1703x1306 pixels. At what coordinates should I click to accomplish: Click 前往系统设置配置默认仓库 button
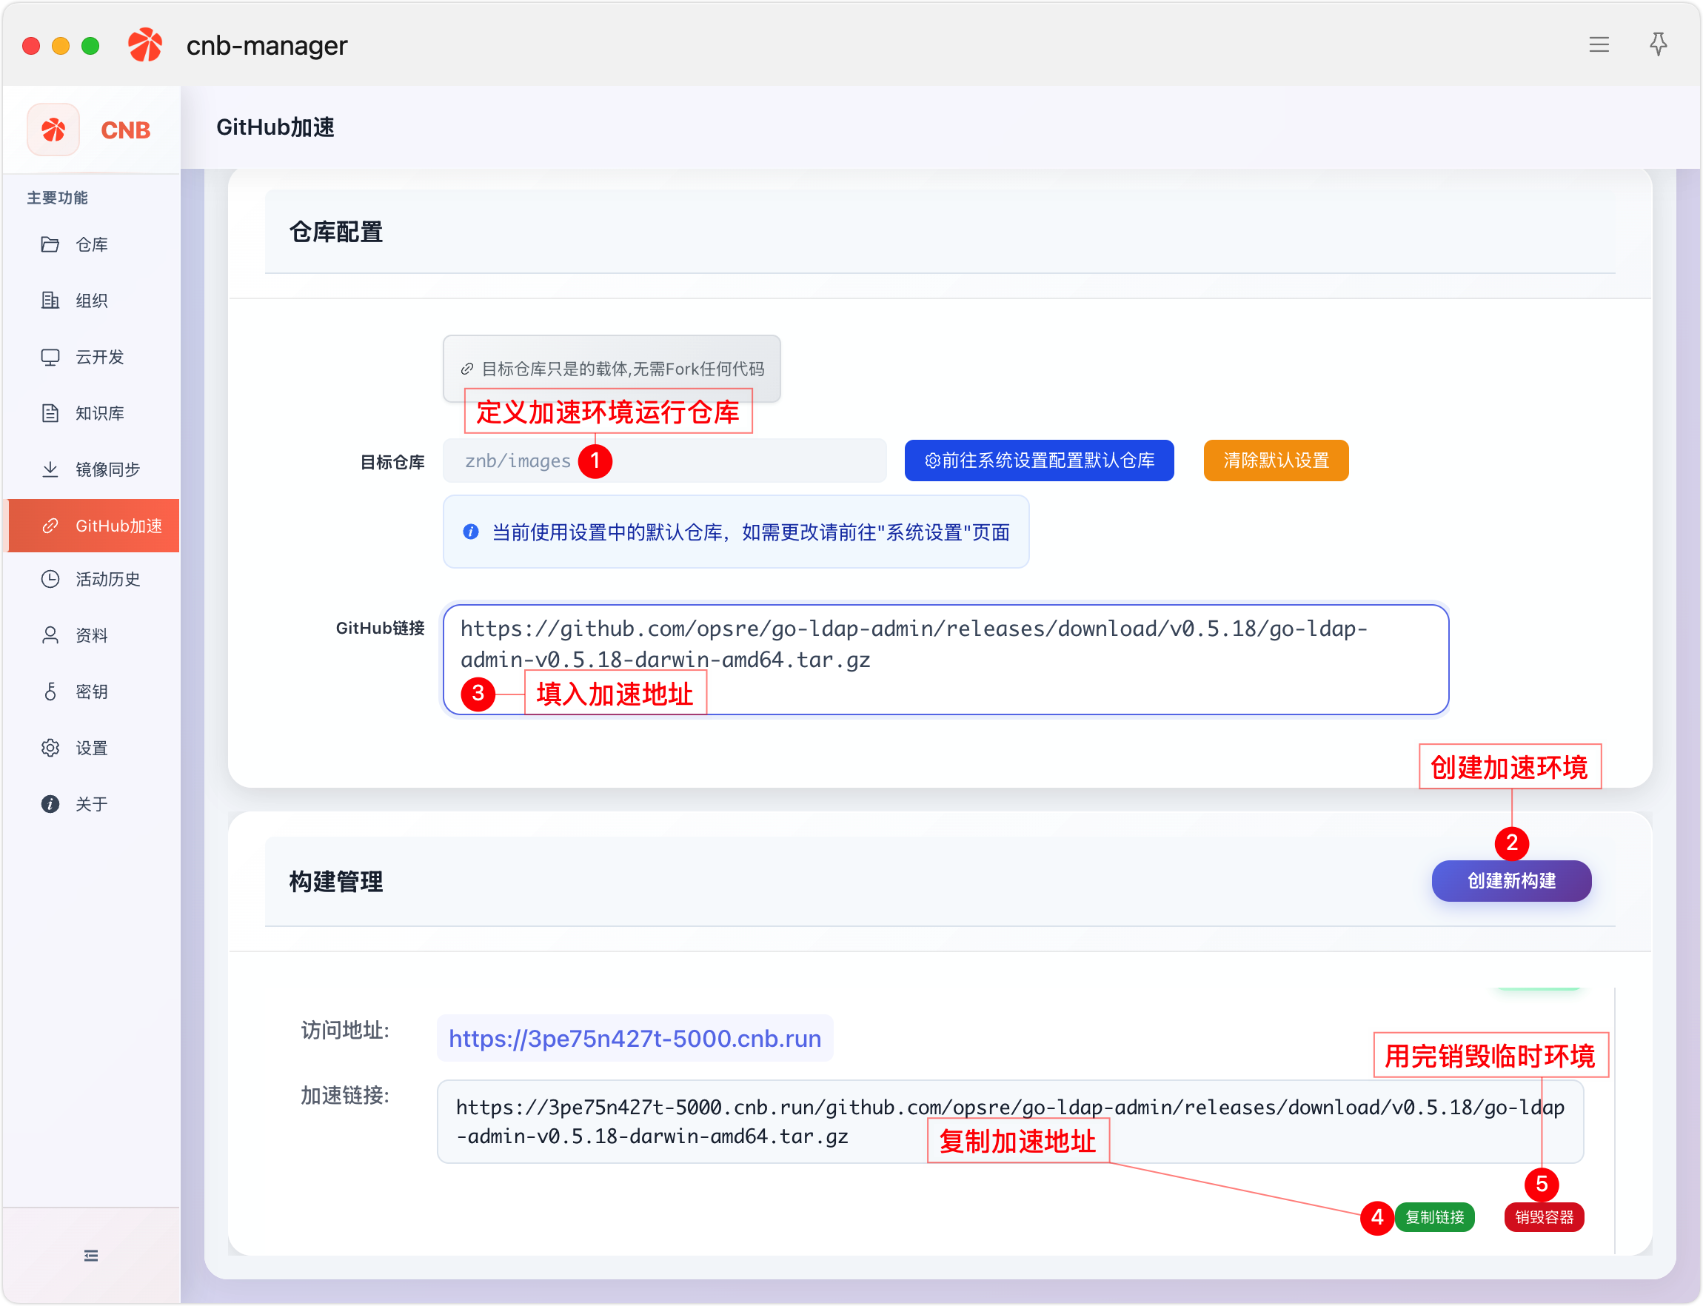coord(1040,461)
